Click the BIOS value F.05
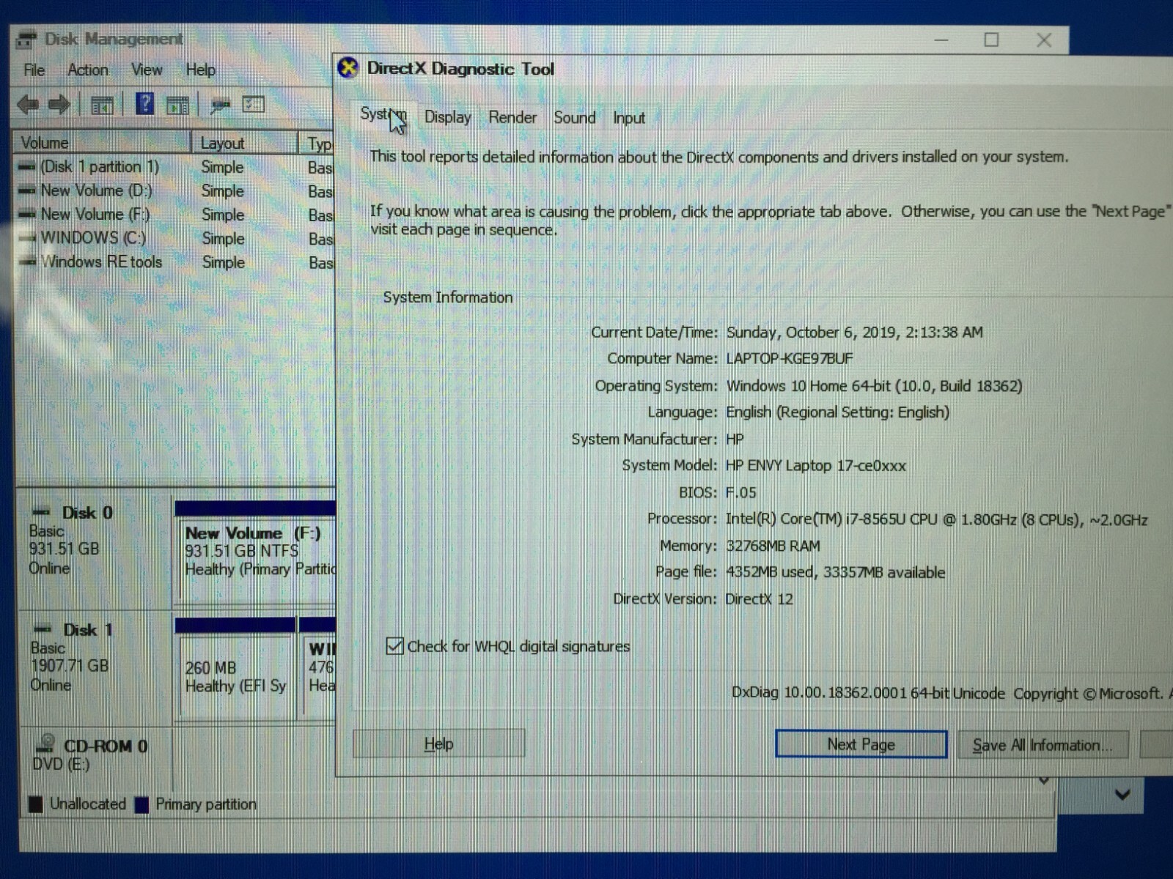Image resolution: width=1173 pixels, height=879 pixels. tap(740, 492)
